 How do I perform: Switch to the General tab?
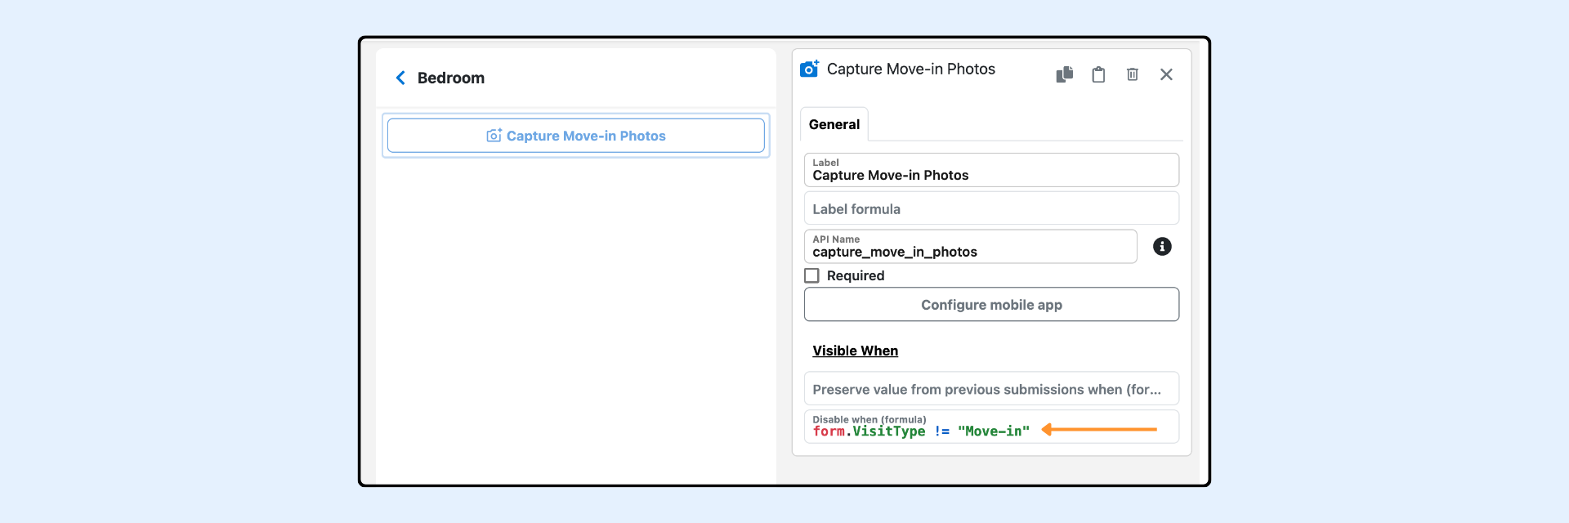pos(834,124)
